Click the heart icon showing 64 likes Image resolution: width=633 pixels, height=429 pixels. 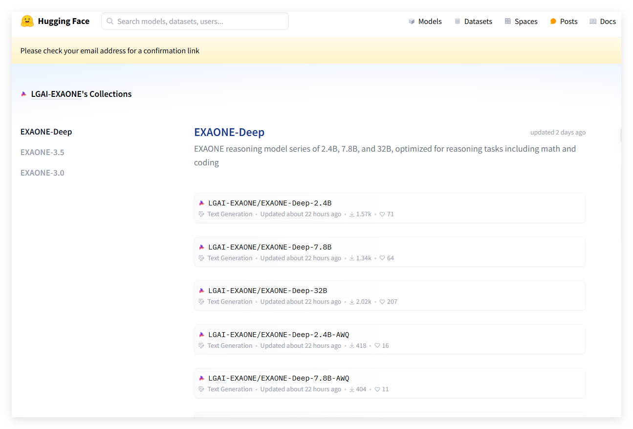[x=382, y=258]
